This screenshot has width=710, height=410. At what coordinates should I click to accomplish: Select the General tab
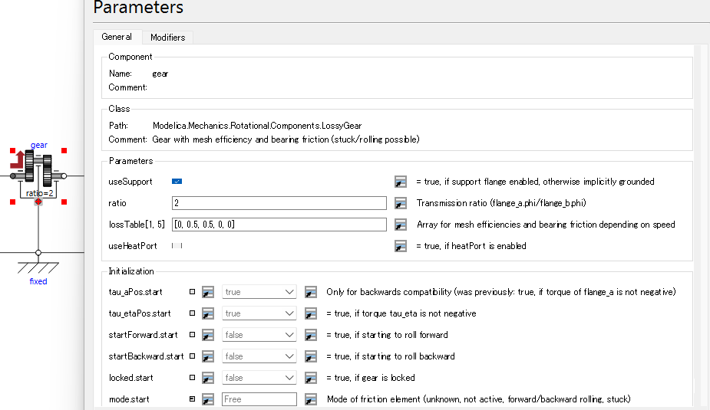pyautogui.click(x=117, y=37)
